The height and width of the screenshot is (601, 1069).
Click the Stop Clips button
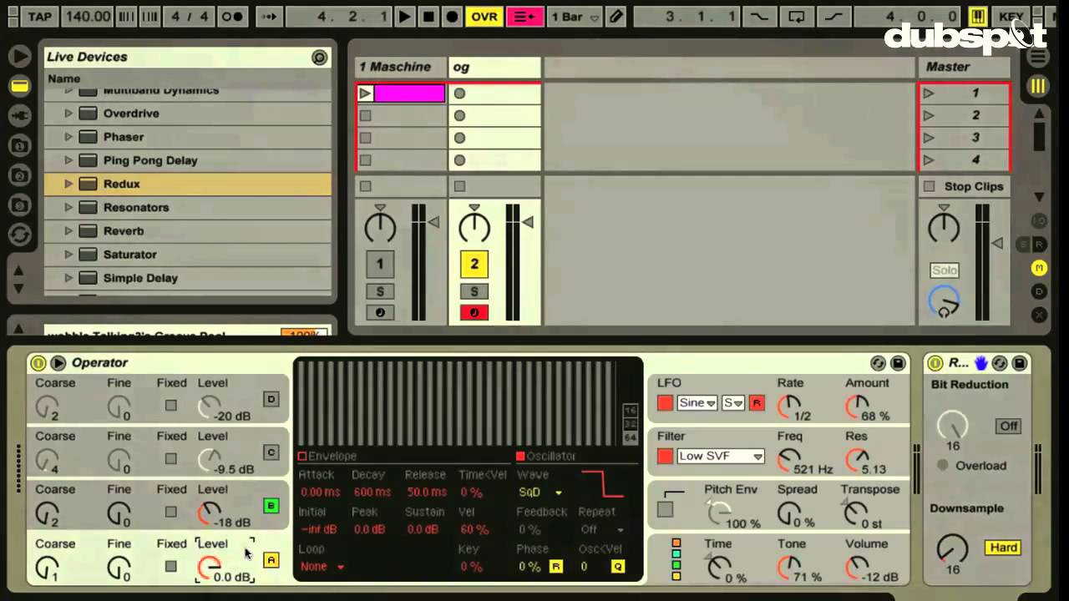[x=965, y=186]
